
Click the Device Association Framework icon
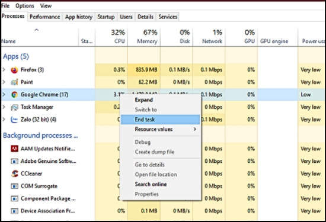coord(14,211)
